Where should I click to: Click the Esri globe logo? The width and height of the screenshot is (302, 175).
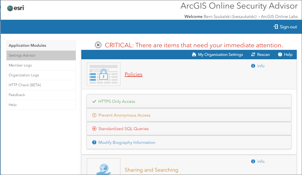coord(10,8)
